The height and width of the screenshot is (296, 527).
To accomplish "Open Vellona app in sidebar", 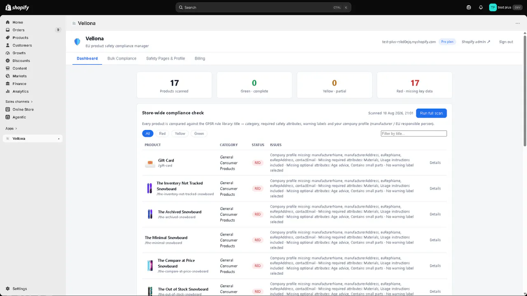I will pyautogui.click(x=33, y=139).
